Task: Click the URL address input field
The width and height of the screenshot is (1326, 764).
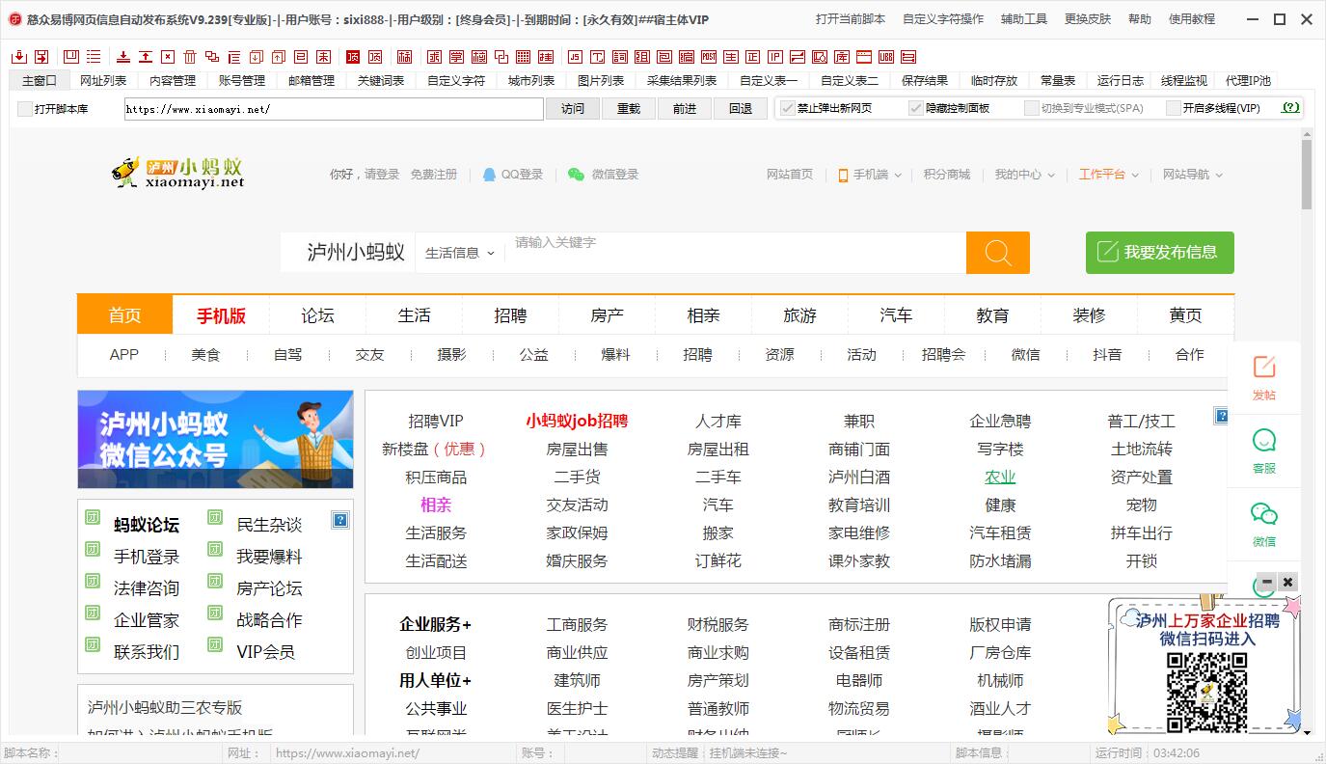Action: point(334,109)
